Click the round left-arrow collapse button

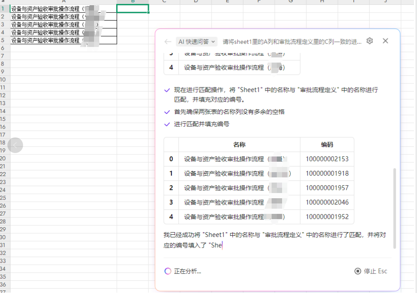click(15, 145)
